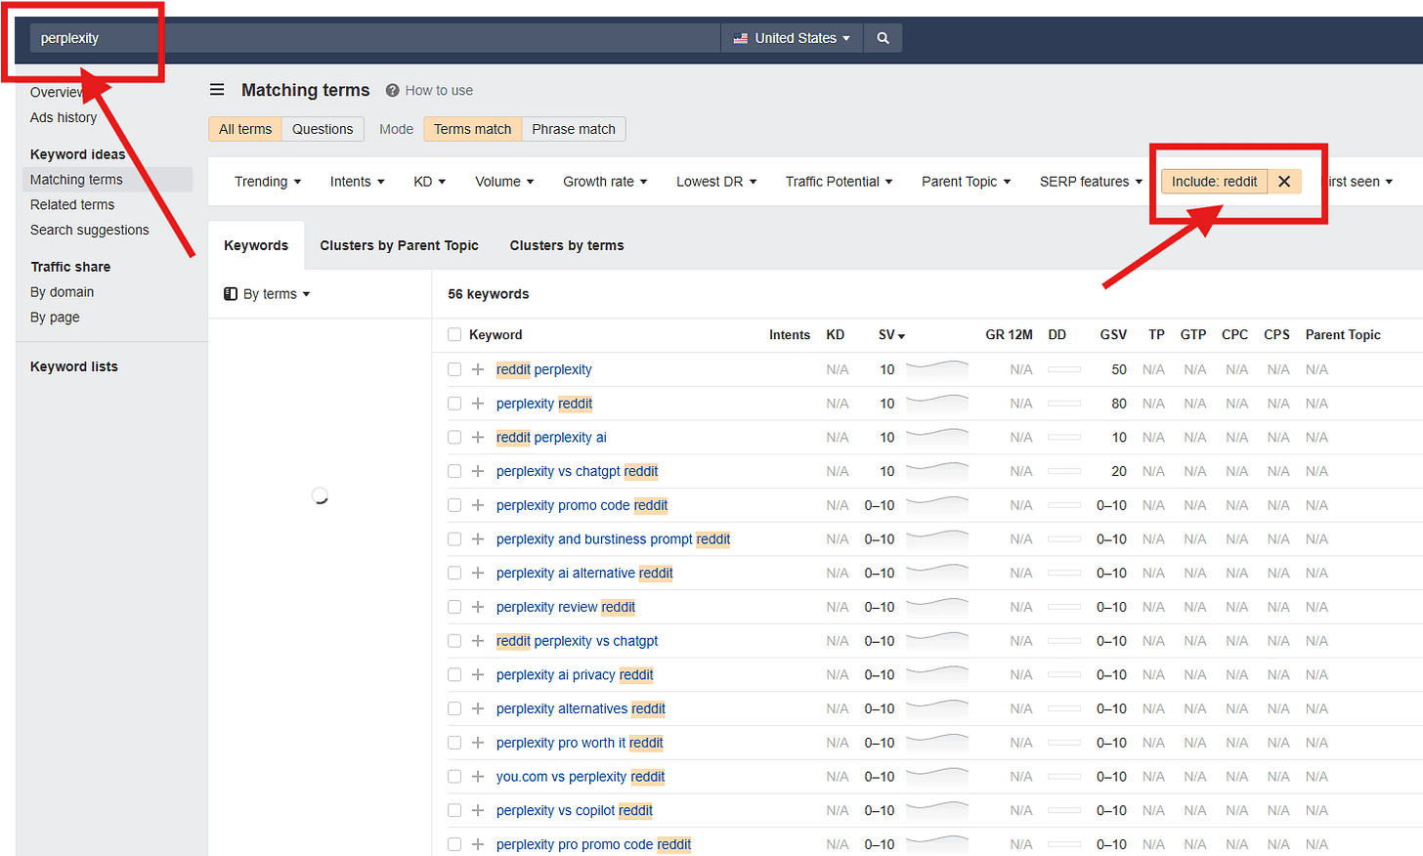The height and width of the screenshot is (856, 1423).
Task: Check the 'perplexity reddit' row checkbox
Action: (454, 404)
